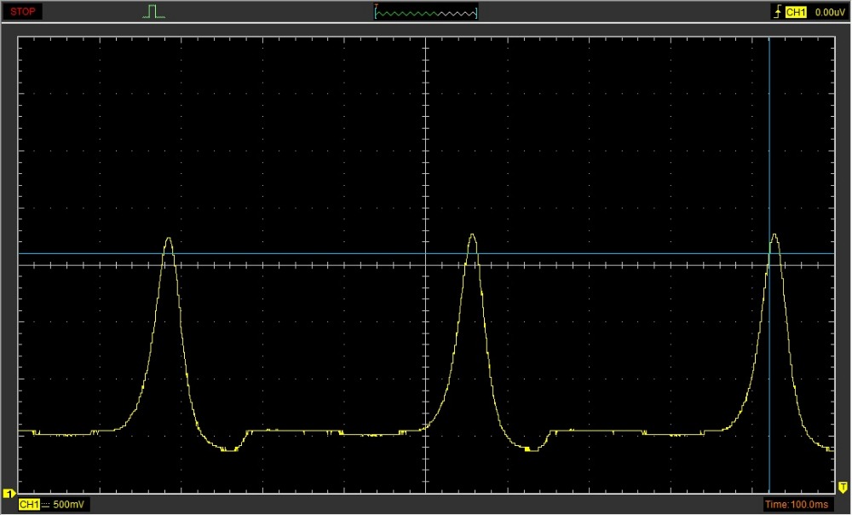
Task: Click the green pulse waveform icon
Action: (x=153, y=12)
